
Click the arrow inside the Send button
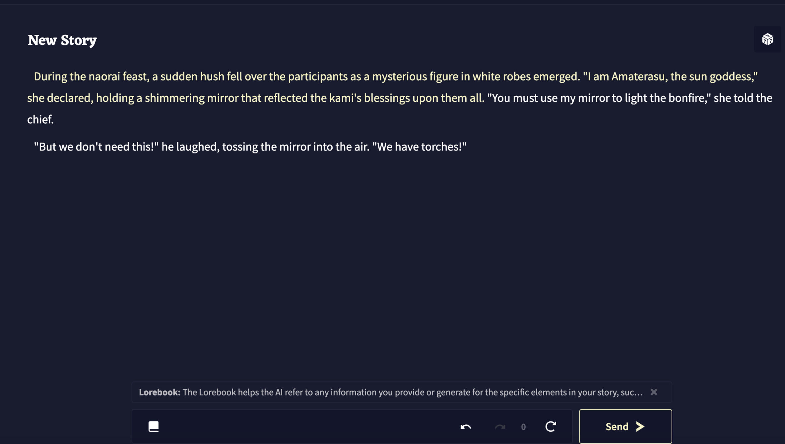coord(640,426)
